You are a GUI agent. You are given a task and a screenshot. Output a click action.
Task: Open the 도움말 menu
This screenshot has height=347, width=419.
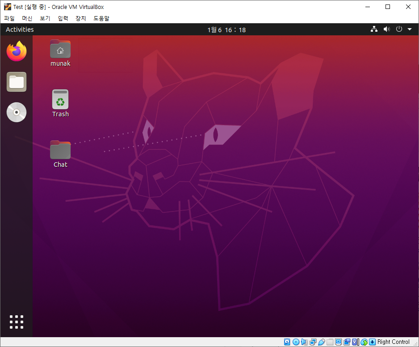coord(101,18)
